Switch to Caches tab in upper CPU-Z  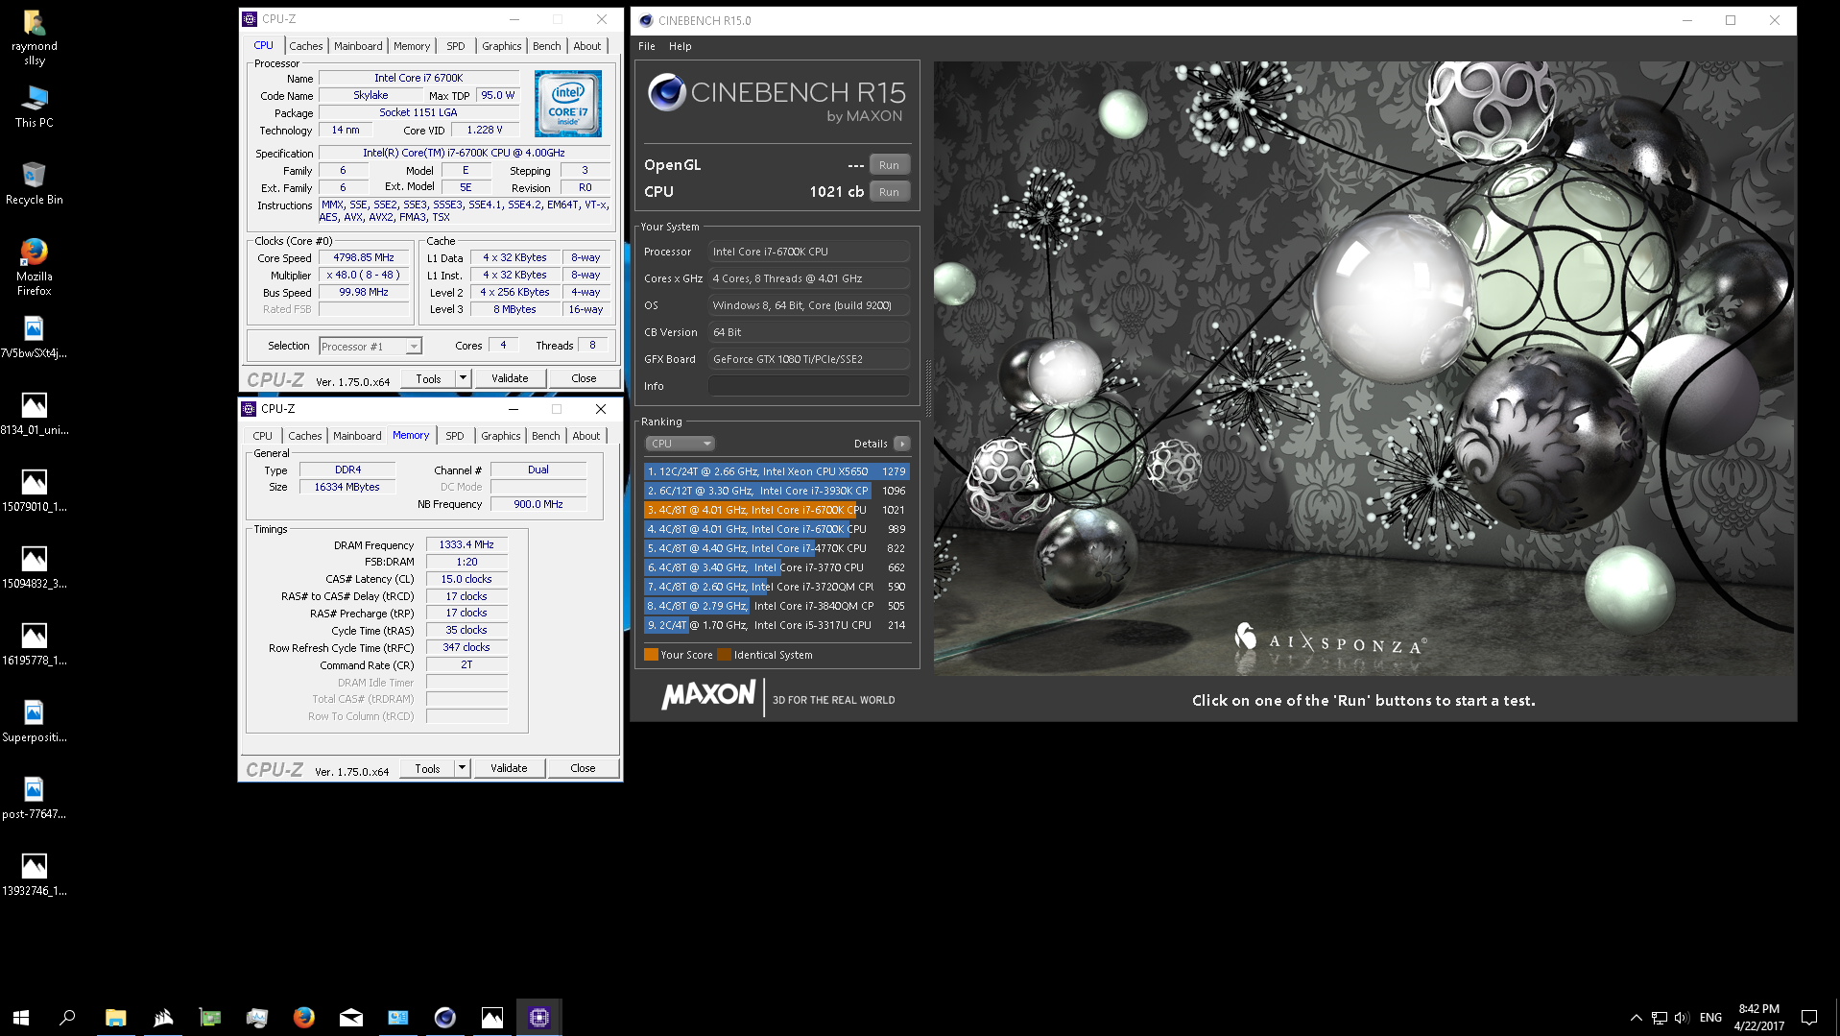306,46
